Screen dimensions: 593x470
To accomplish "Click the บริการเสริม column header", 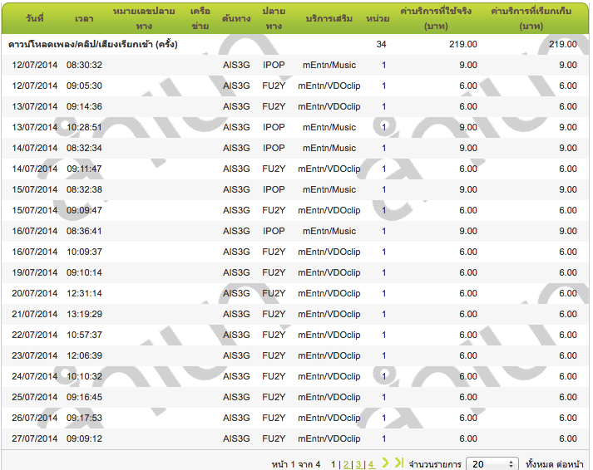I will pyautogui.click(x=329, y=18).
